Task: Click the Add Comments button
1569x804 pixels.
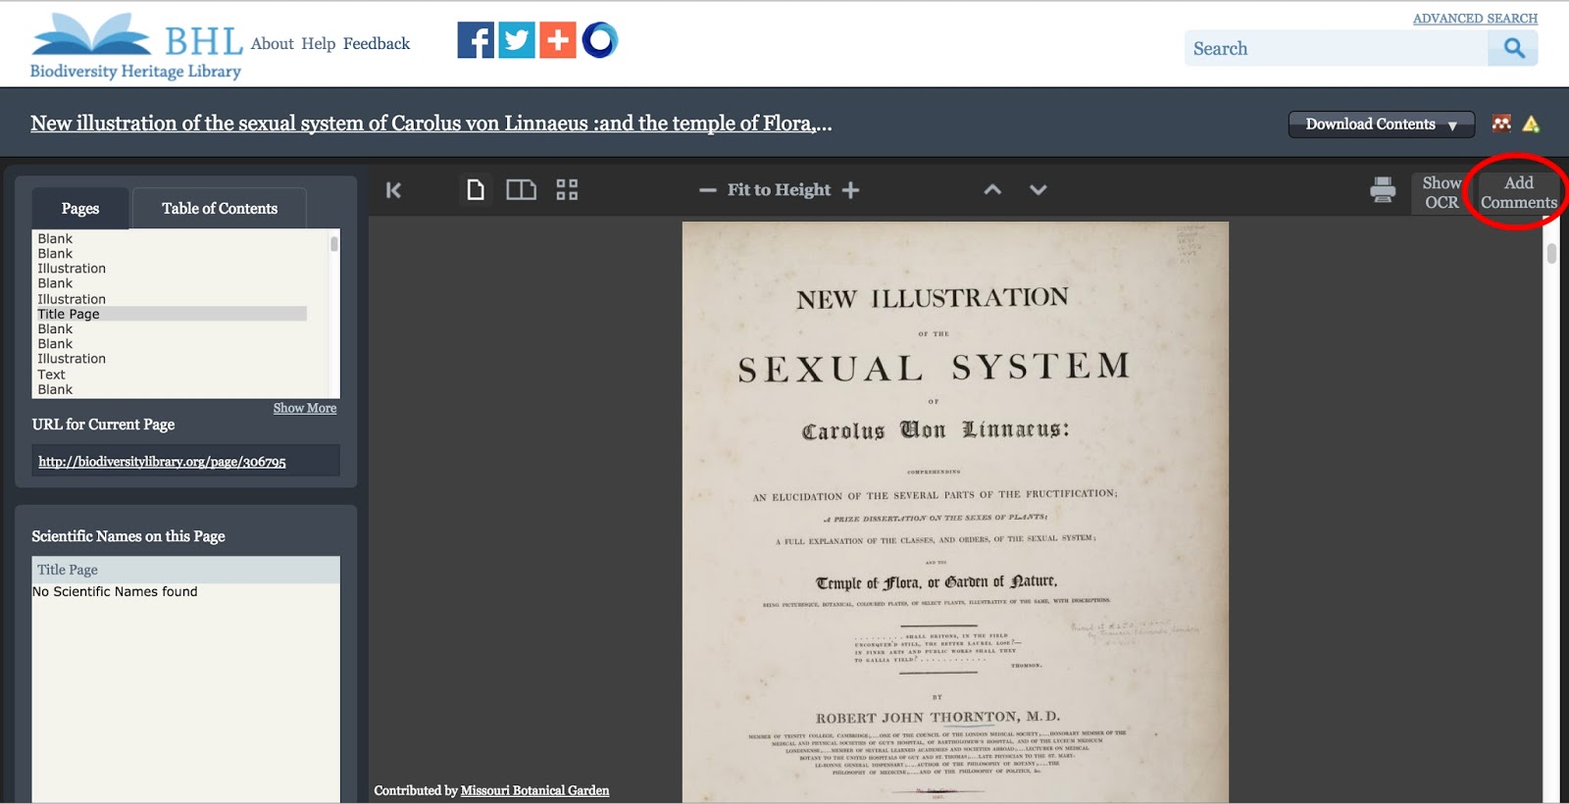Action: [1518, 192]
